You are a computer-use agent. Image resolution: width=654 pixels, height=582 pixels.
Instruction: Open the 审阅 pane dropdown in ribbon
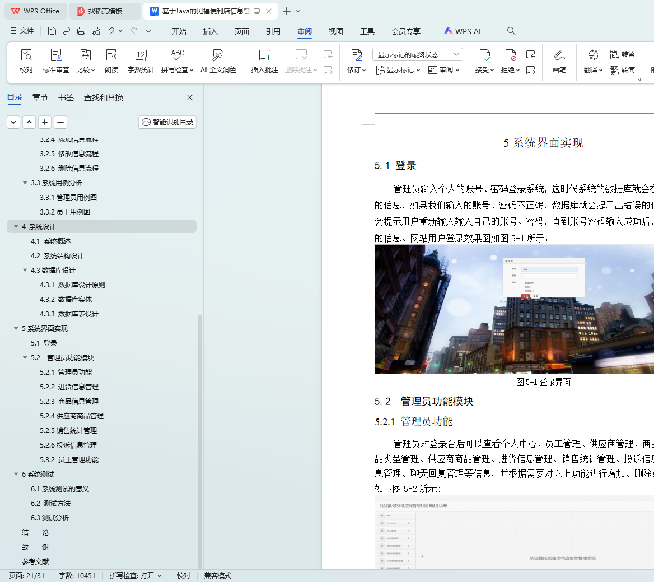click(x=444, y=70)
